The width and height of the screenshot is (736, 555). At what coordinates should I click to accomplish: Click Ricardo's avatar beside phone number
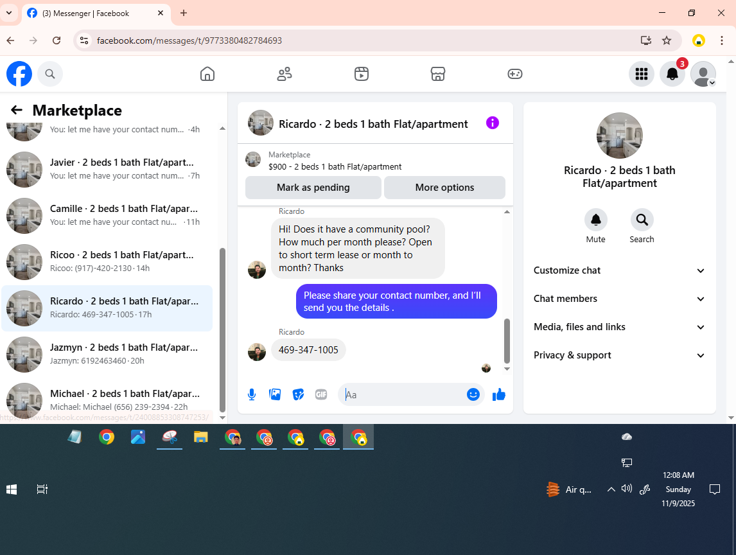(257, 351)
